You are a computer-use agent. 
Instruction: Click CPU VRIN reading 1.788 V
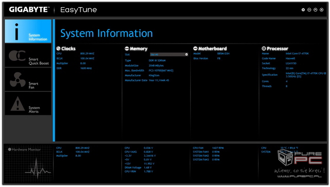coord(148,172)
